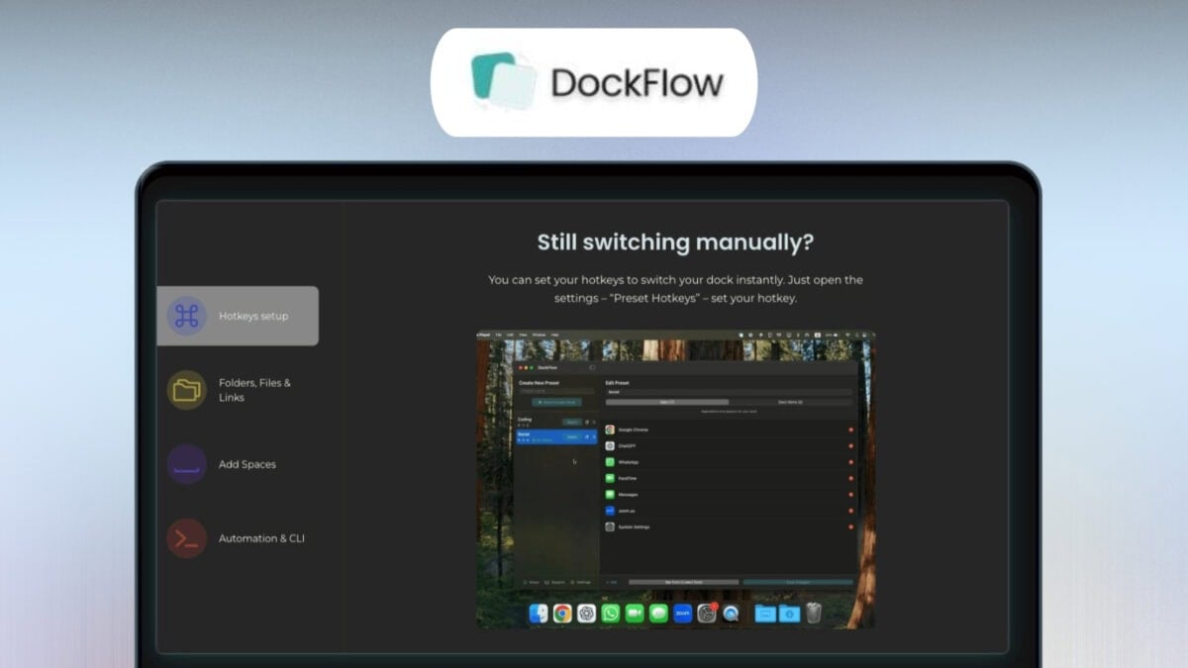Screen dimensions: 1188x668
Task: Select the Add Spaces sidebar icon
Action: tap(188, 464)
